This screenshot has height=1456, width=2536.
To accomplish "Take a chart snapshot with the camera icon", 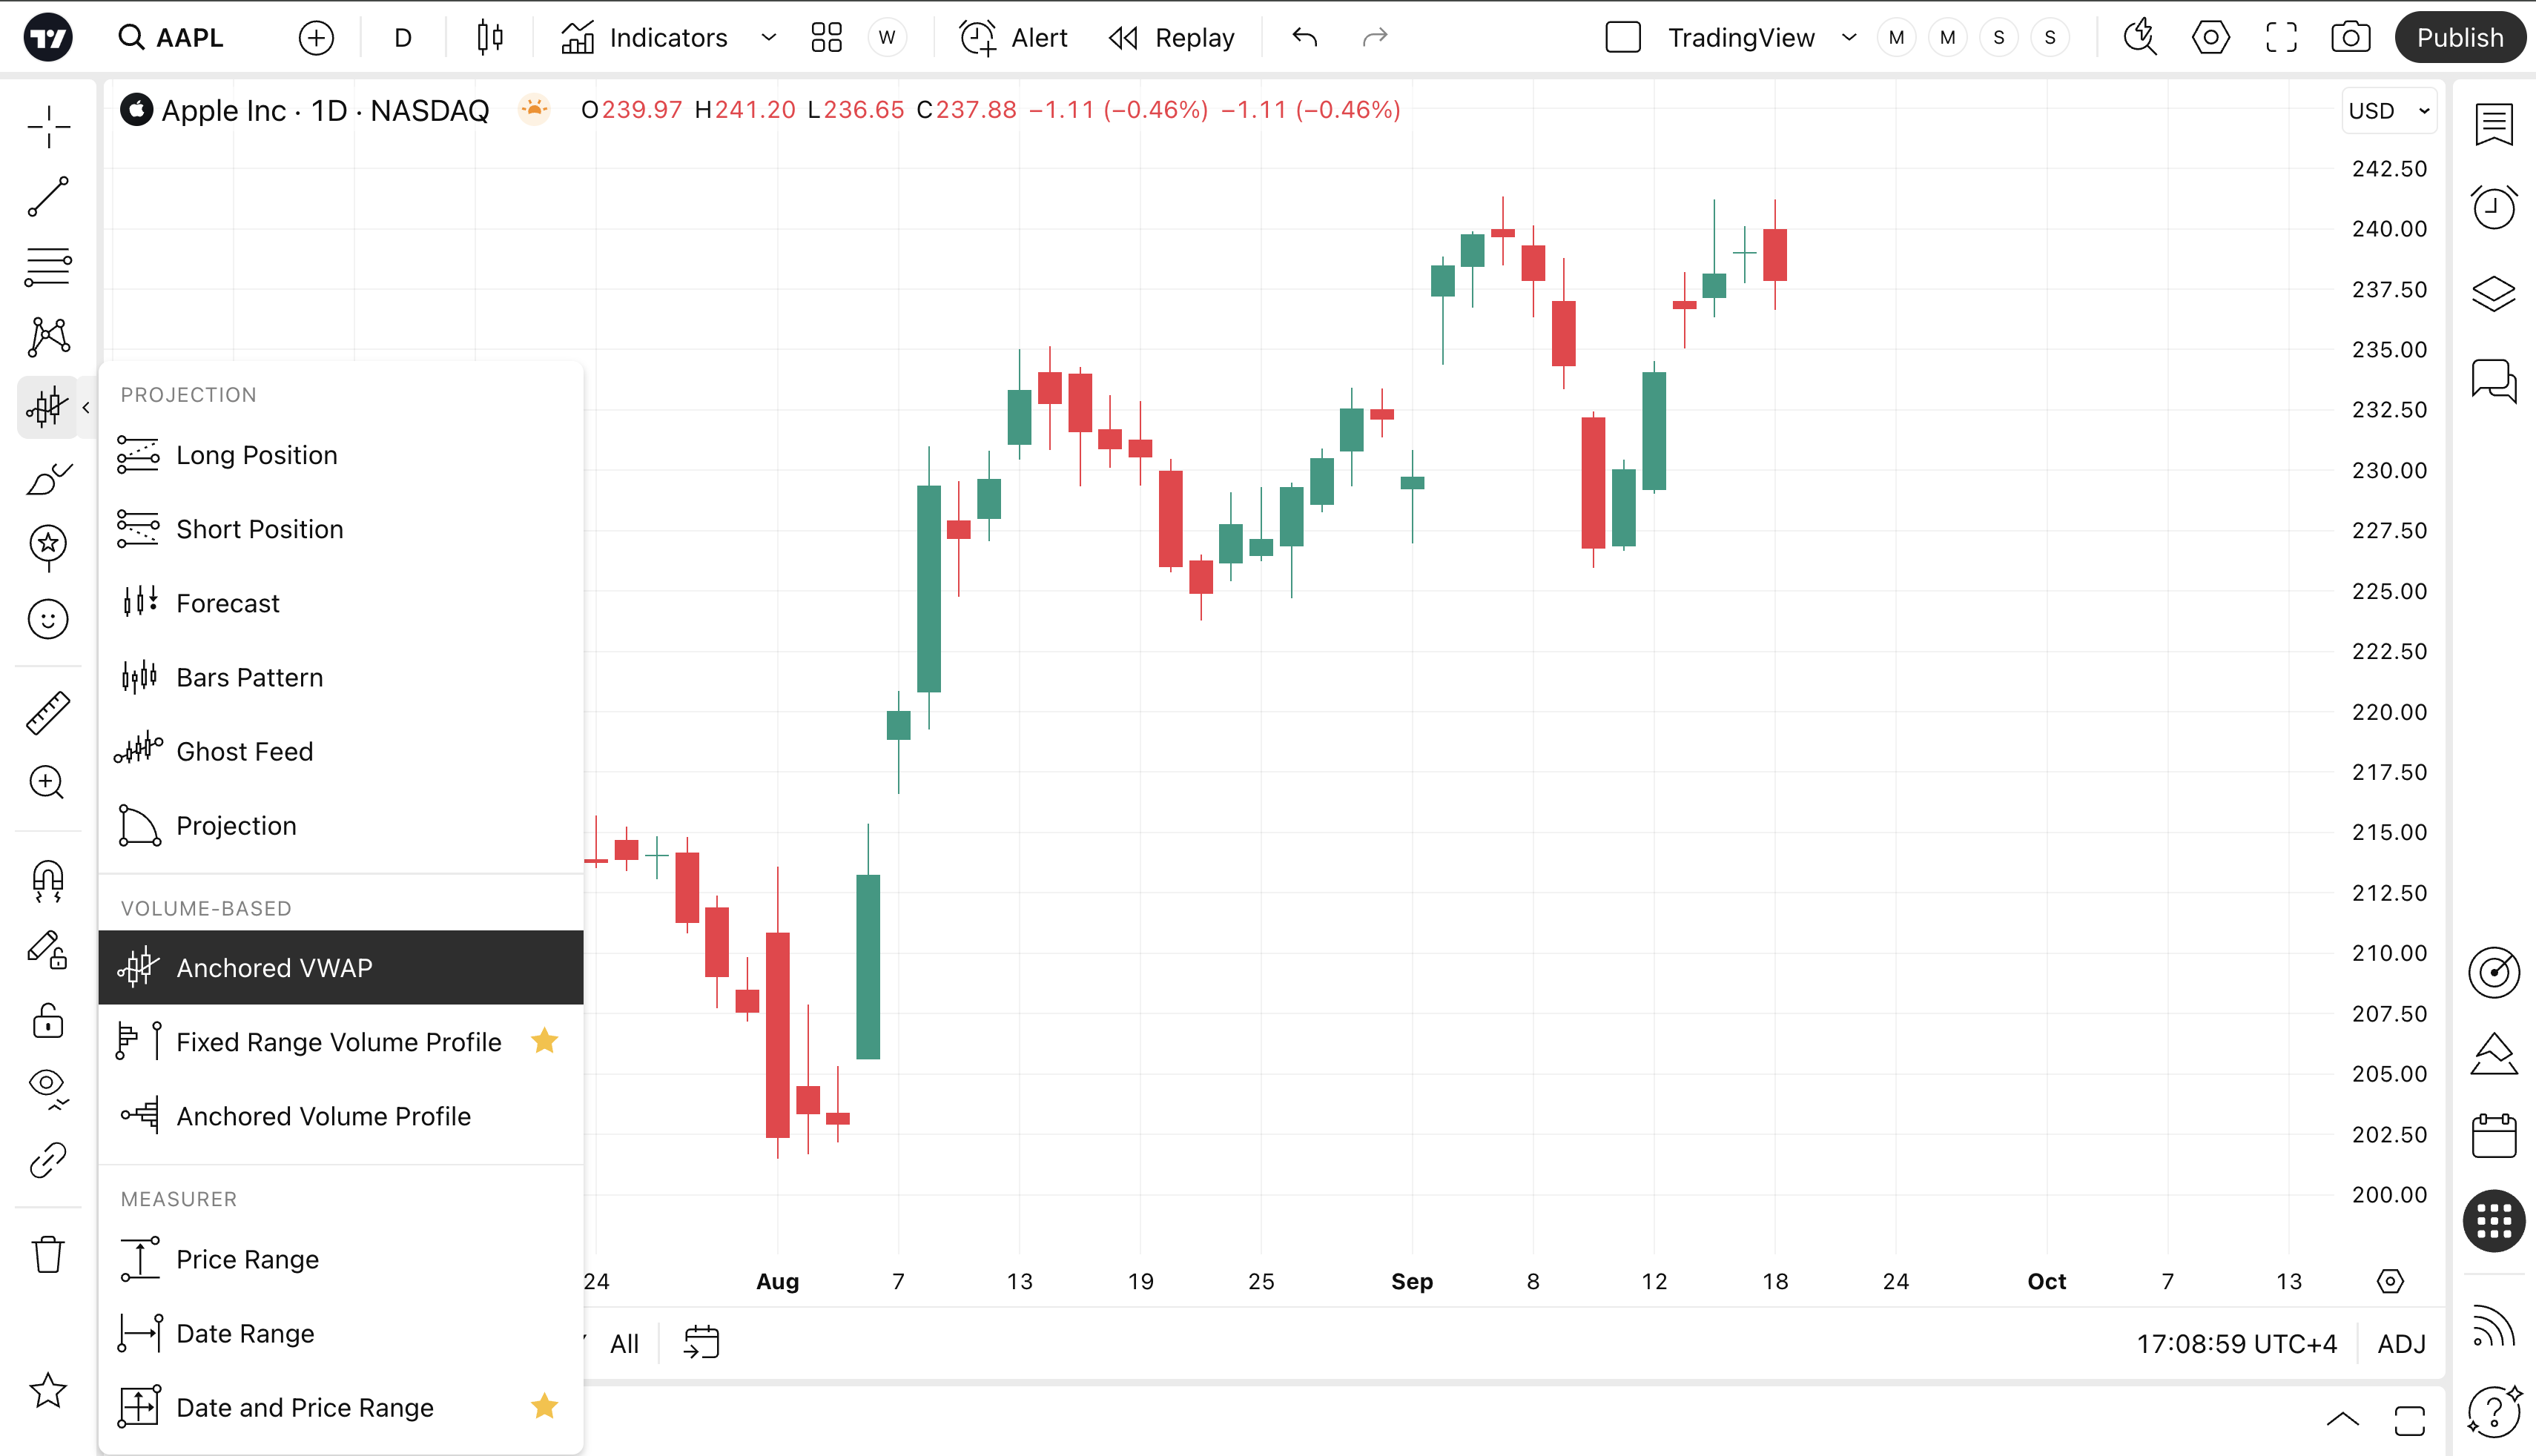I will click(2350, 38).
